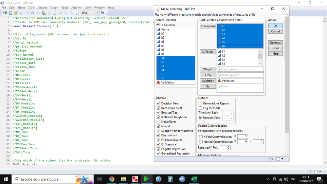This screenshot has width=327, height=184.
Task: Expand the dropdown arrow at dialog bottom right
Action: [282, 159]
